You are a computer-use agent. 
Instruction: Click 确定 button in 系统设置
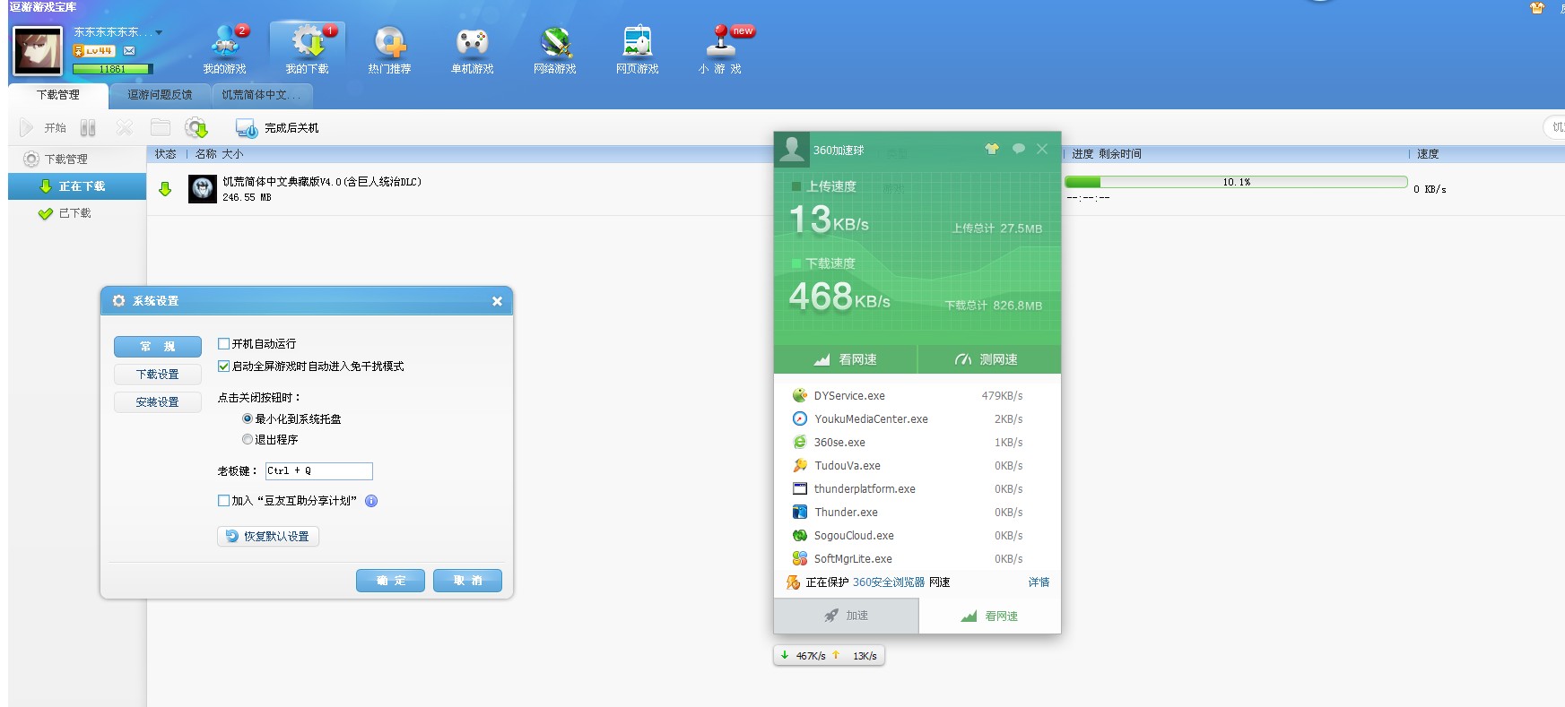tap(390, 581)
